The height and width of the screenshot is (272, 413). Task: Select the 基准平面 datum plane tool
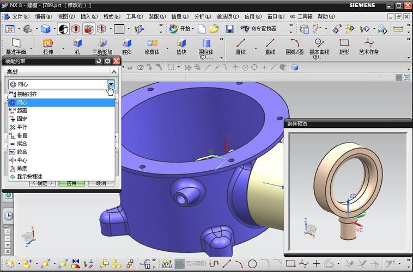coord(16,46)
